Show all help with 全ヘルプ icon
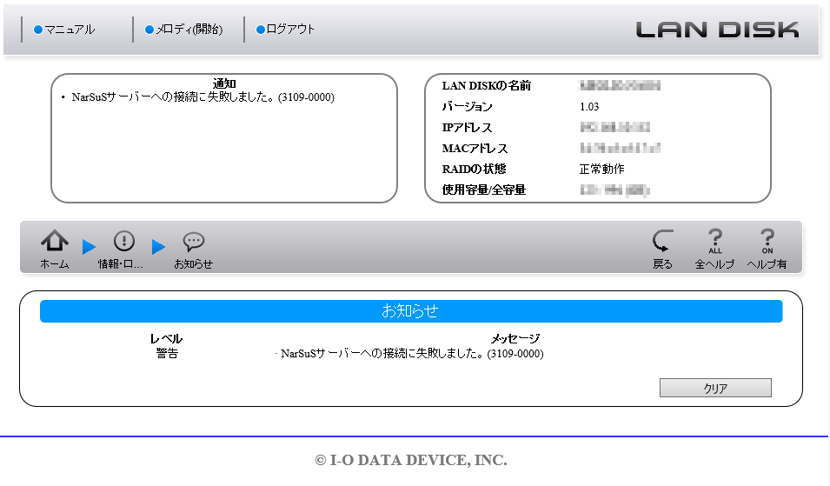 point(715,241)
